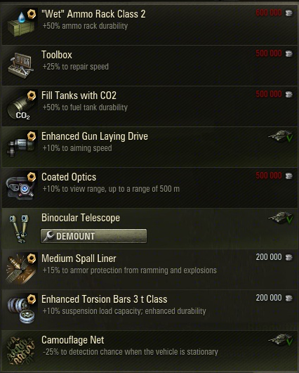Click the 200 000 price for Torsion Bars
The height and width of the screenshot is (373, 299).
point(269,298)
